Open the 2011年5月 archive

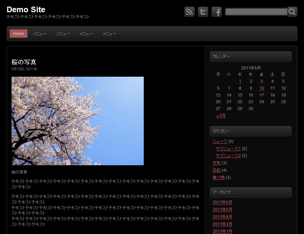(222, 210)
